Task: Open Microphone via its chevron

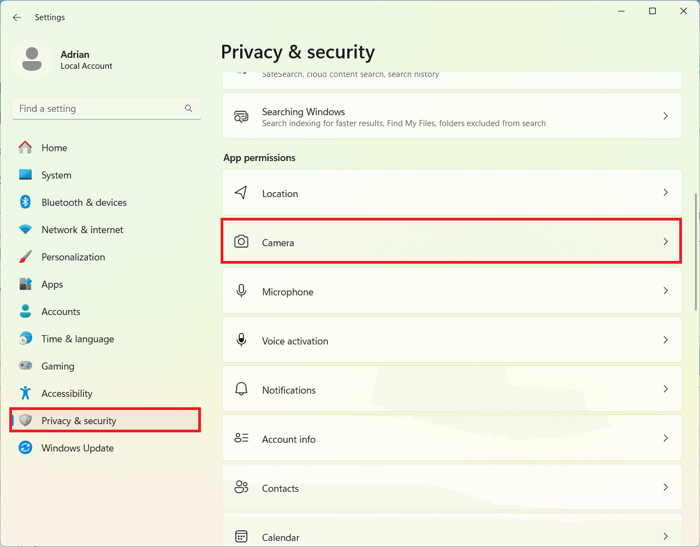Action: click(666, 290)
